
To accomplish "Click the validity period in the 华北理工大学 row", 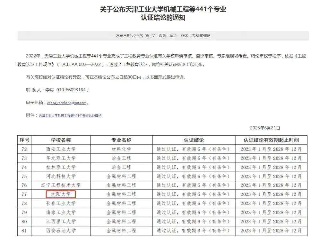I will click(271, 158).
